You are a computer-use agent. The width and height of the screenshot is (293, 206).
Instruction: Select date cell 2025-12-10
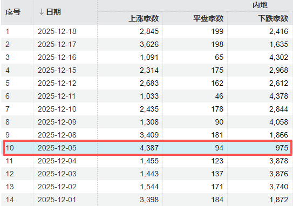click(x=57, y=109)
